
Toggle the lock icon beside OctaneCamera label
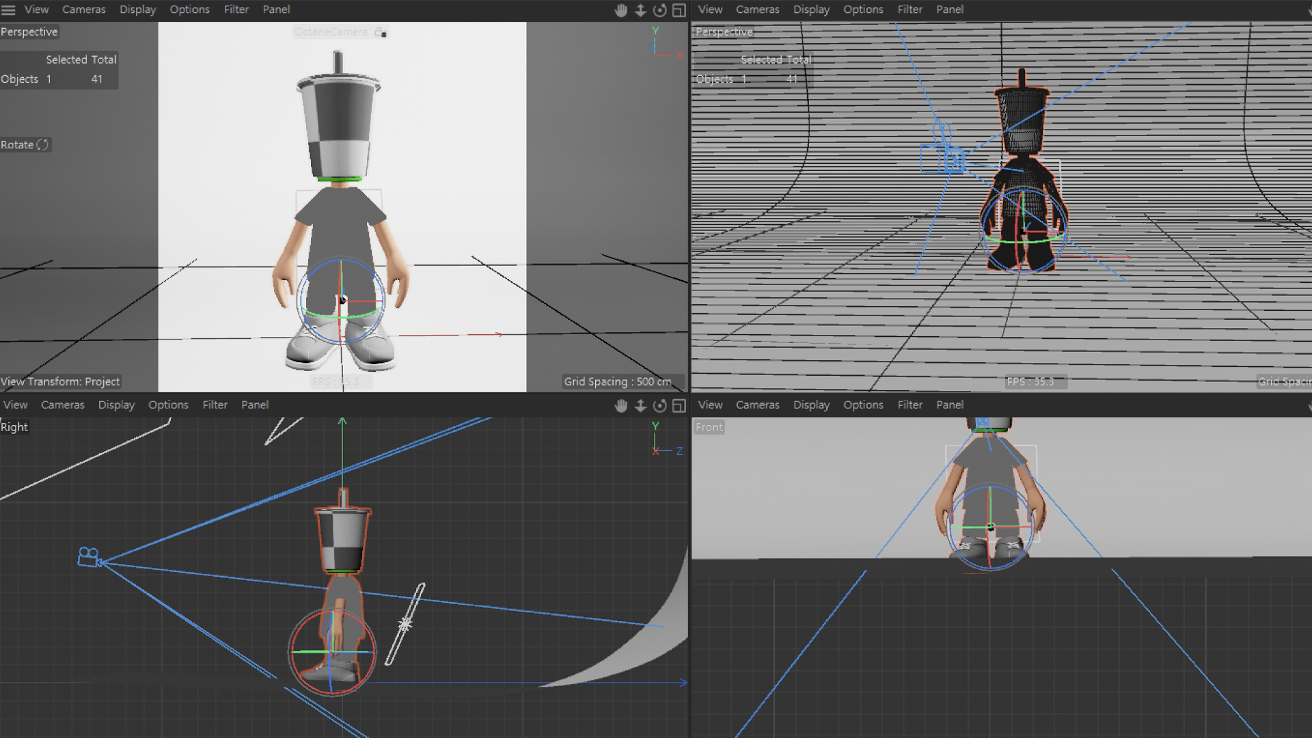tap(381, 32)
